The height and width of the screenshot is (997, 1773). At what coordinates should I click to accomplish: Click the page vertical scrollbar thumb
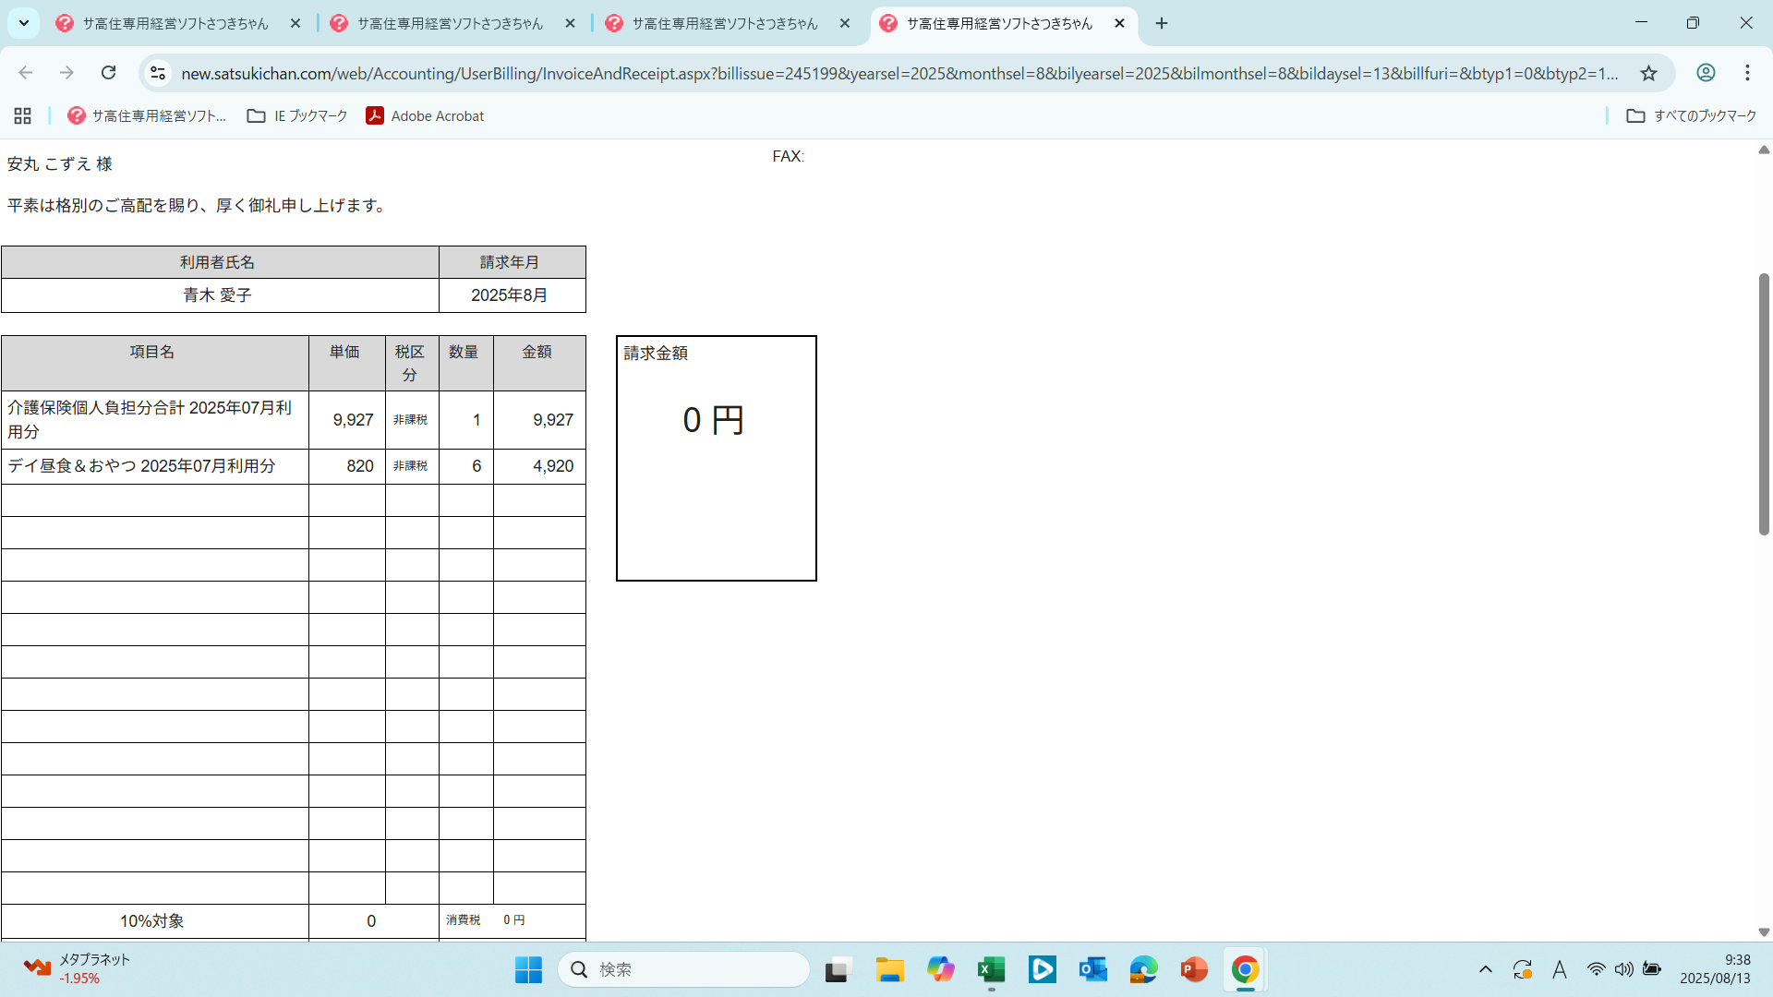1763,403
